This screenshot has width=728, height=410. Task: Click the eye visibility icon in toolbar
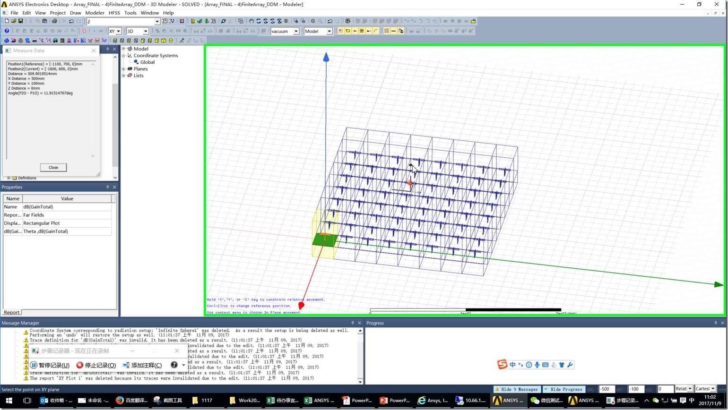pyautogui.click(x=348, y=21)
